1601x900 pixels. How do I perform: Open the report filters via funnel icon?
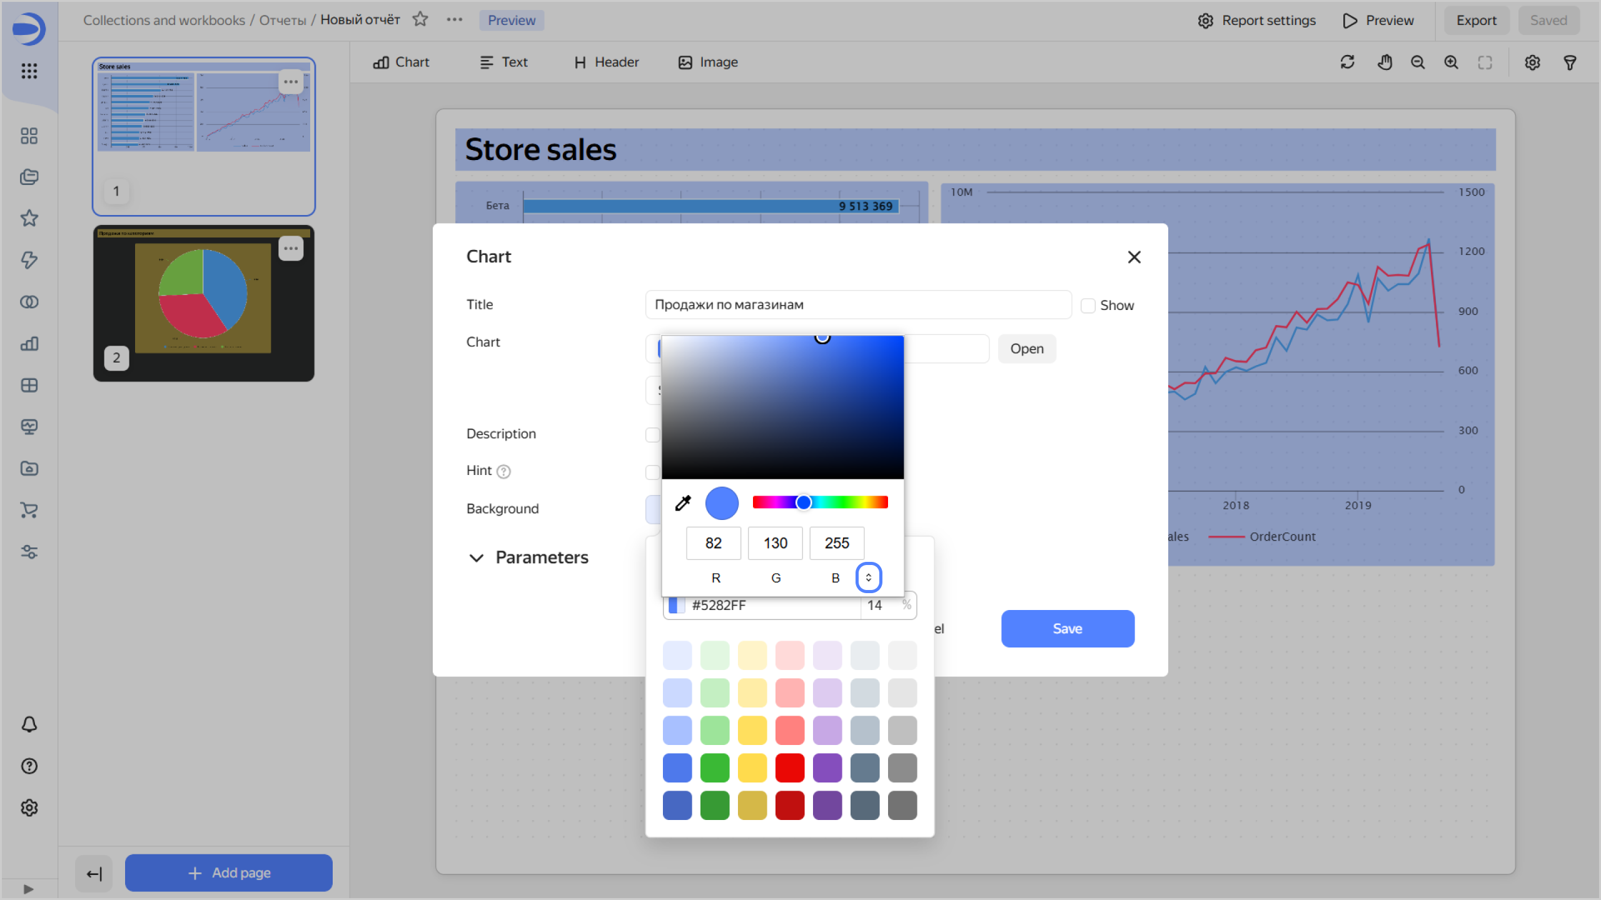point(1570,62)
